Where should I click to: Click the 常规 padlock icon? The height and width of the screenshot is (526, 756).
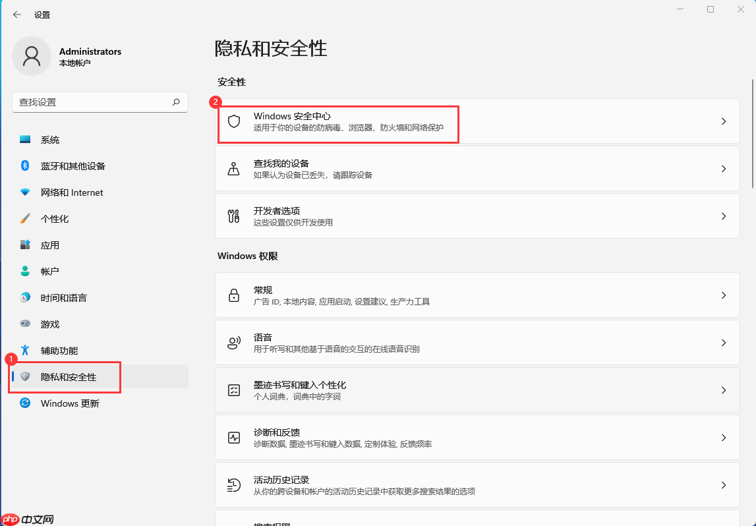pyautogui.click(x=234, y=295)
